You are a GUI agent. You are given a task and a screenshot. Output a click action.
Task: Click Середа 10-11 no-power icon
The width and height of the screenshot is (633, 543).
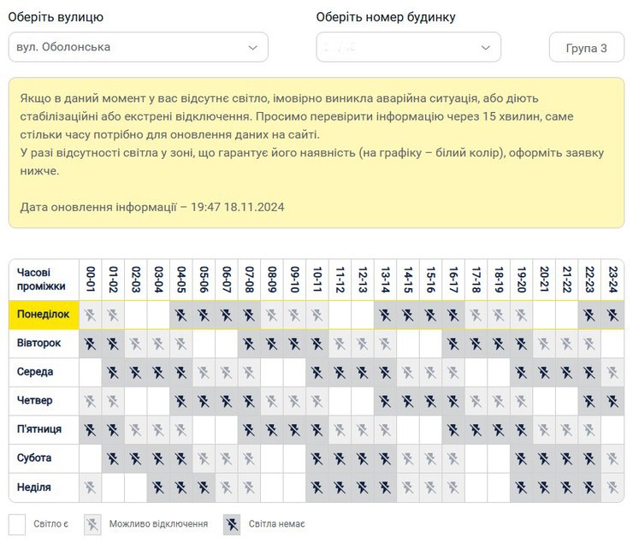316,373
